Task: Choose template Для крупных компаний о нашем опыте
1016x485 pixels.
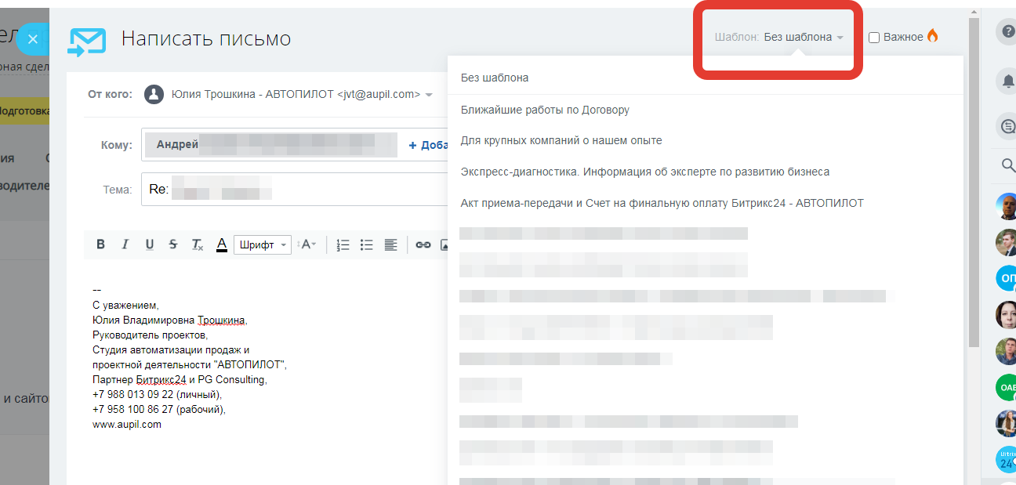Action: [x=561, y=140]
